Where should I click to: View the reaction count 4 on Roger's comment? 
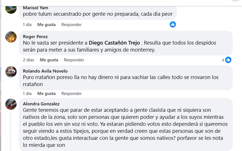pyautogui.click(x=223, y=60)
